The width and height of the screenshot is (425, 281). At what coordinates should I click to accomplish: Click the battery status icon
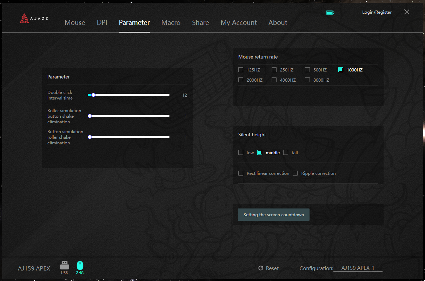pos(330,13)
